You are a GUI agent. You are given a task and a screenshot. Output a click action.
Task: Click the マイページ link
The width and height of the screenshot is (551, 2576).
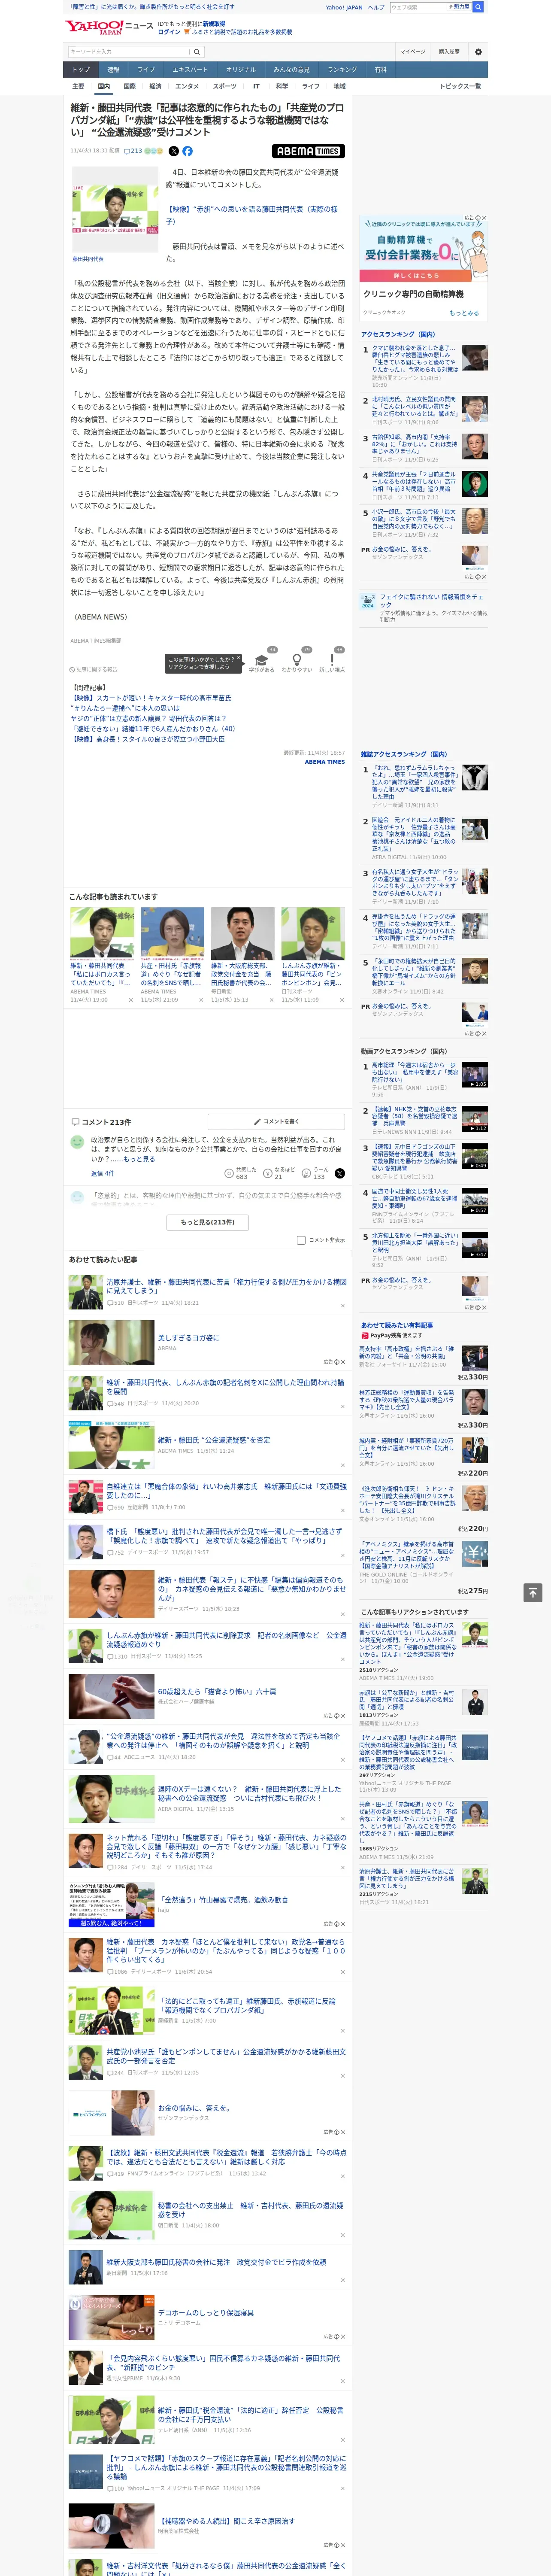(x=413, y=52)
